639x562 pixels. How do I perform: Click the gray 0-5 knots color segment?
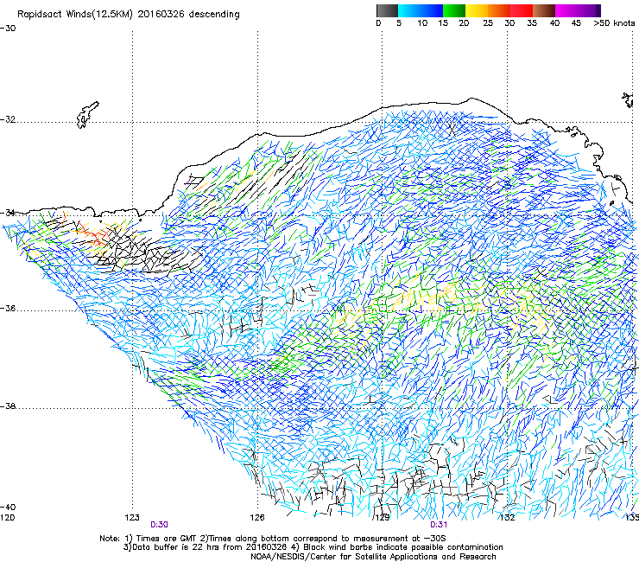(387, 10)
